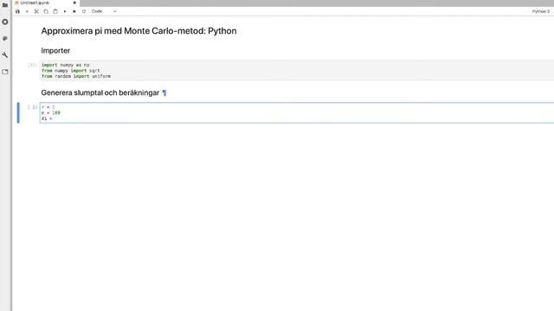Click the 'from numpy import sqrt' line
This screenshot has height=311, width=554.
tap(71, 71)
